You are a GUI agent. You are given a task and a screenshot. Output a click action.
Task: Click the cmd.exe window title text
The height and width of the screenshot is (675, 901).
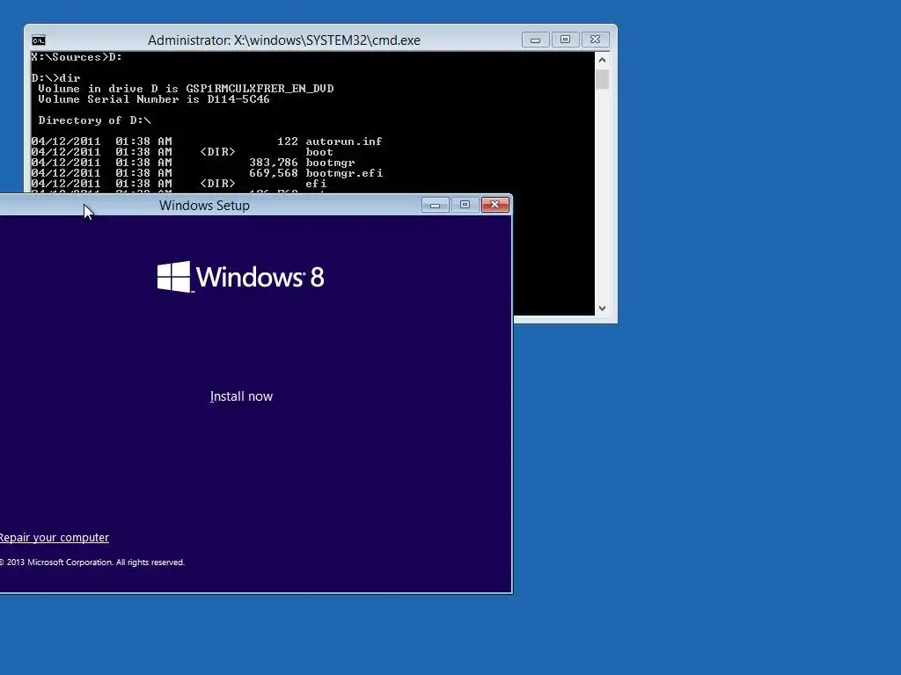tap(284, 40)
